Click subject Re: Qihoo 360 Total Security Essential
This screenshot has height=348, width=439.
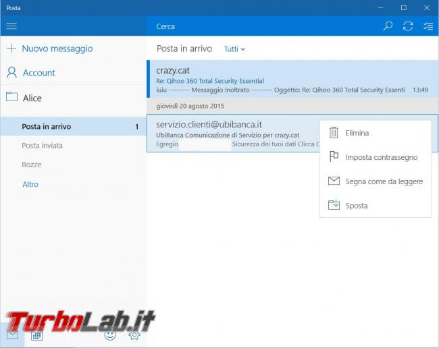[x=210, y=81]
